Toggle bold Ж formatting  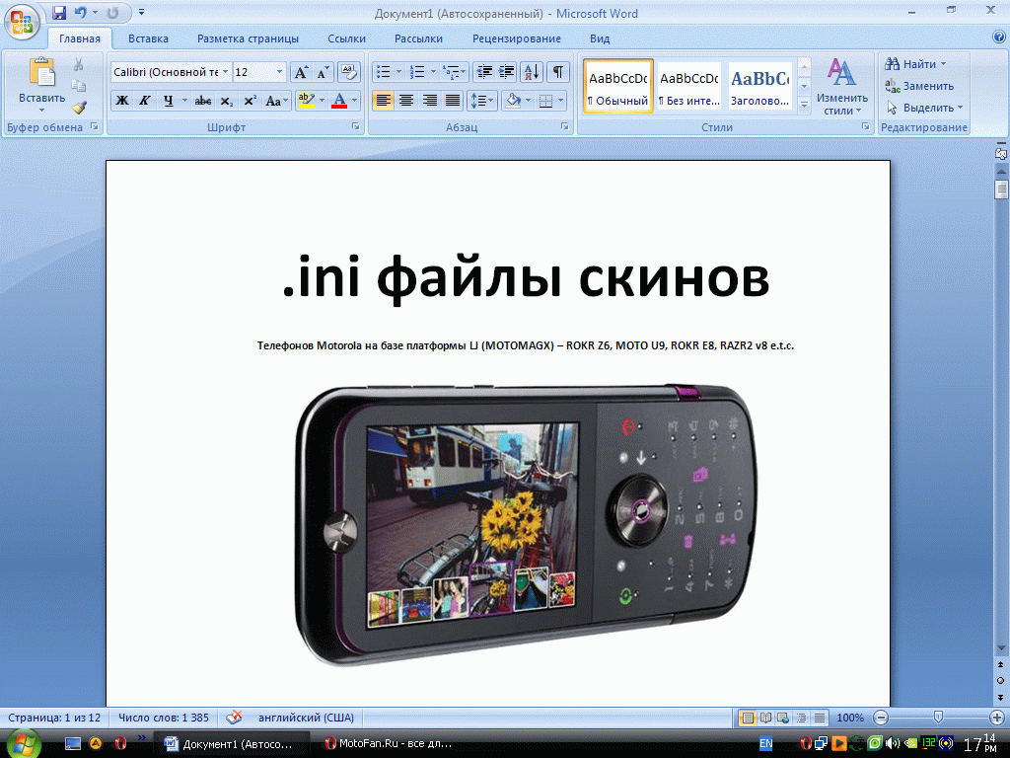(x=121, y=101)
